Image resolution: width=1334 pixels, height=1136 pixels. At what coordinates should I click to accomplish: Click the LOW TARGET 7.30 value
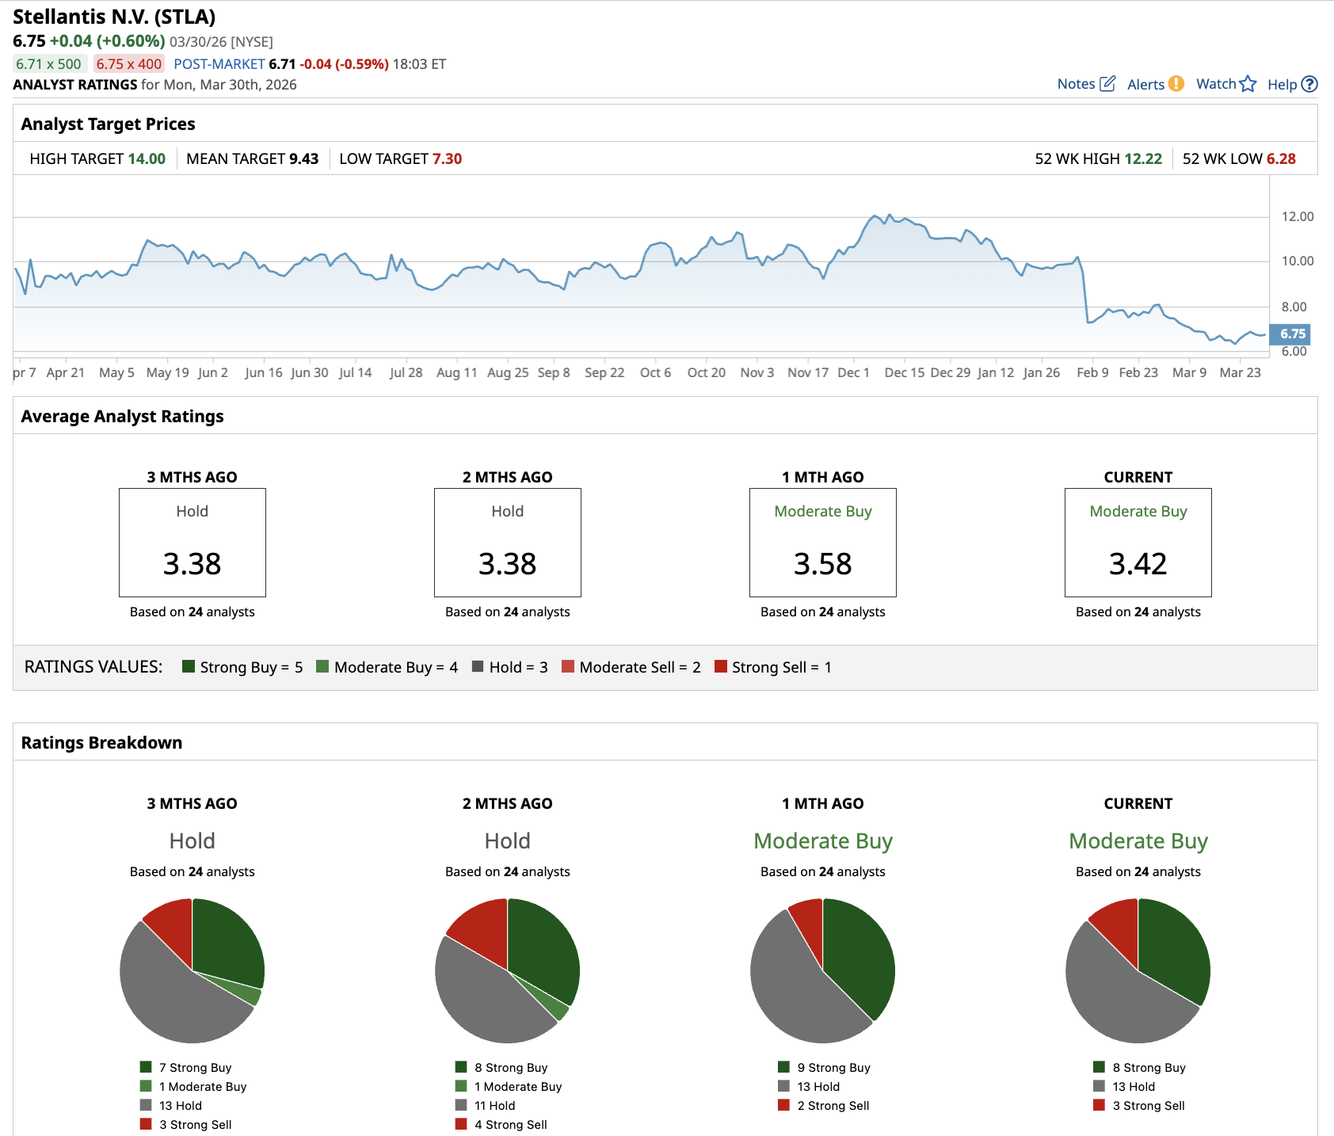(x=447, y=158)
